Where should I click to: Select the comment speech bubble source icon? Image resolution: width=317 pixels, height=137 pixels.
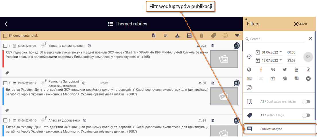click(261, 79)
